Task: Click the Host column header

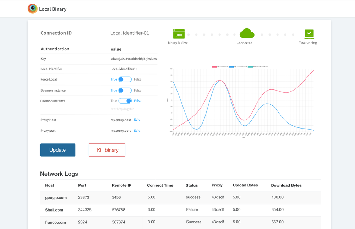Action: pyautogui.click(x=50, y=185)
